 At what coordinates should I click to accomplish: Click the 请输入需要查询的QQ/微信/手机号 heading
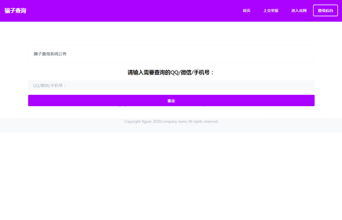click(171, 72)
